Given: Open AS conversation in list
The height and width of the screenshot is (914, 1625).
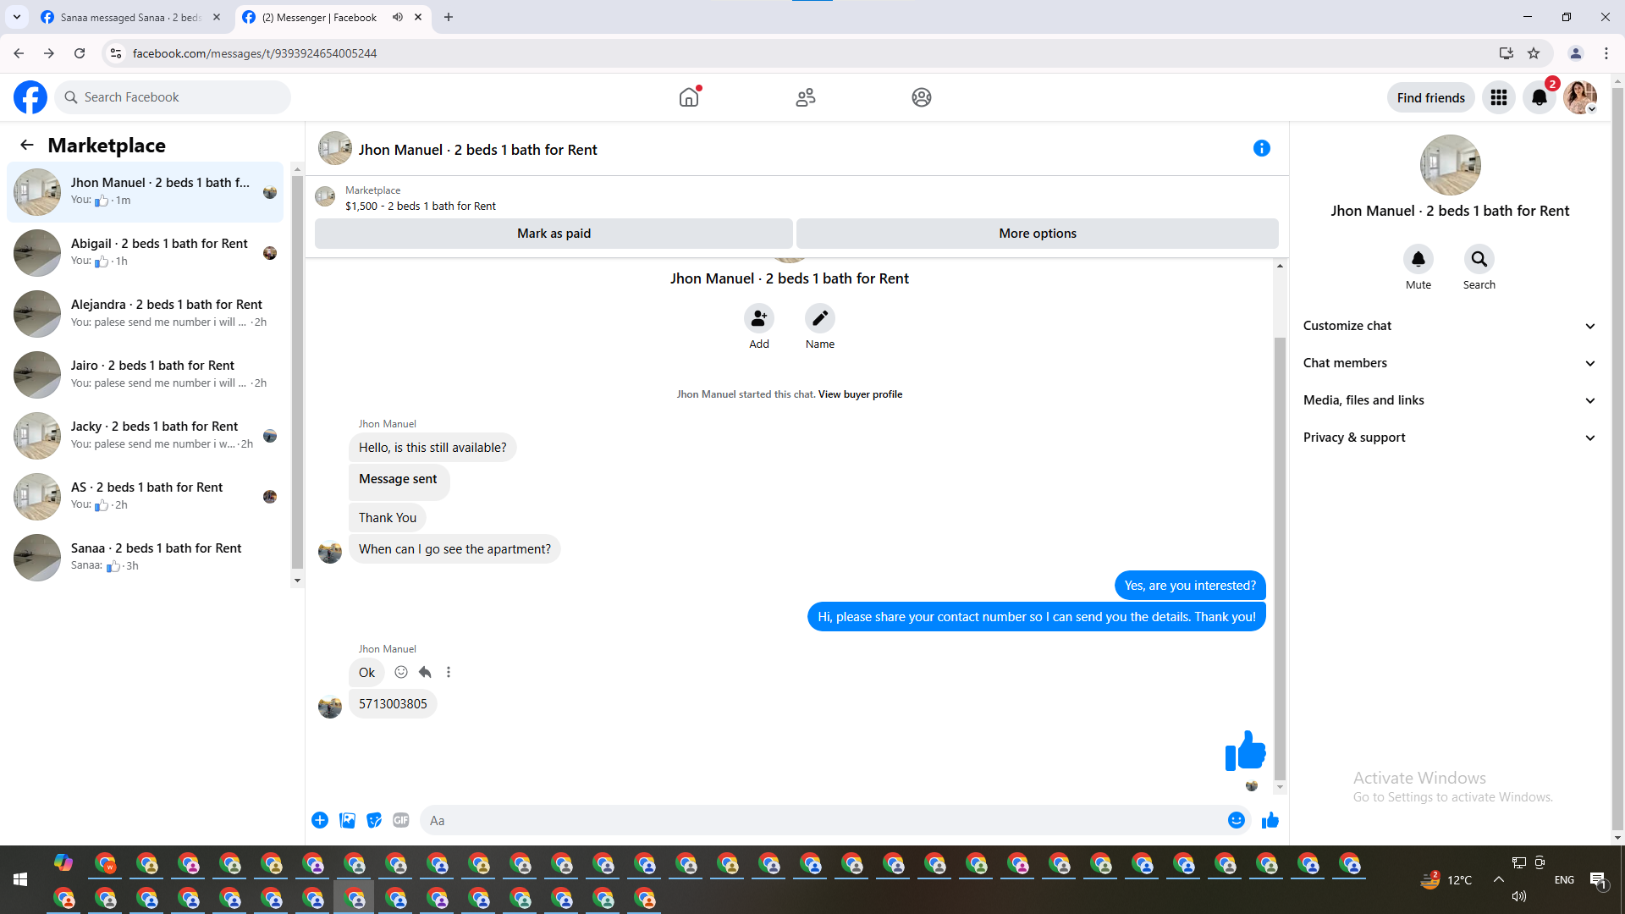Looking at the screenshot, I should pos(146,497).
